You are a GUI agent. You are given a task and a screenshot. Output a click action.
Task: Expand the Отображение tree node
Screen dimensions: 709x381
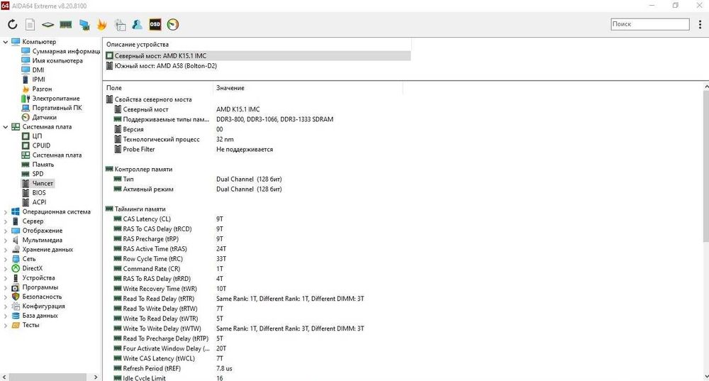[x=6, y=231]
